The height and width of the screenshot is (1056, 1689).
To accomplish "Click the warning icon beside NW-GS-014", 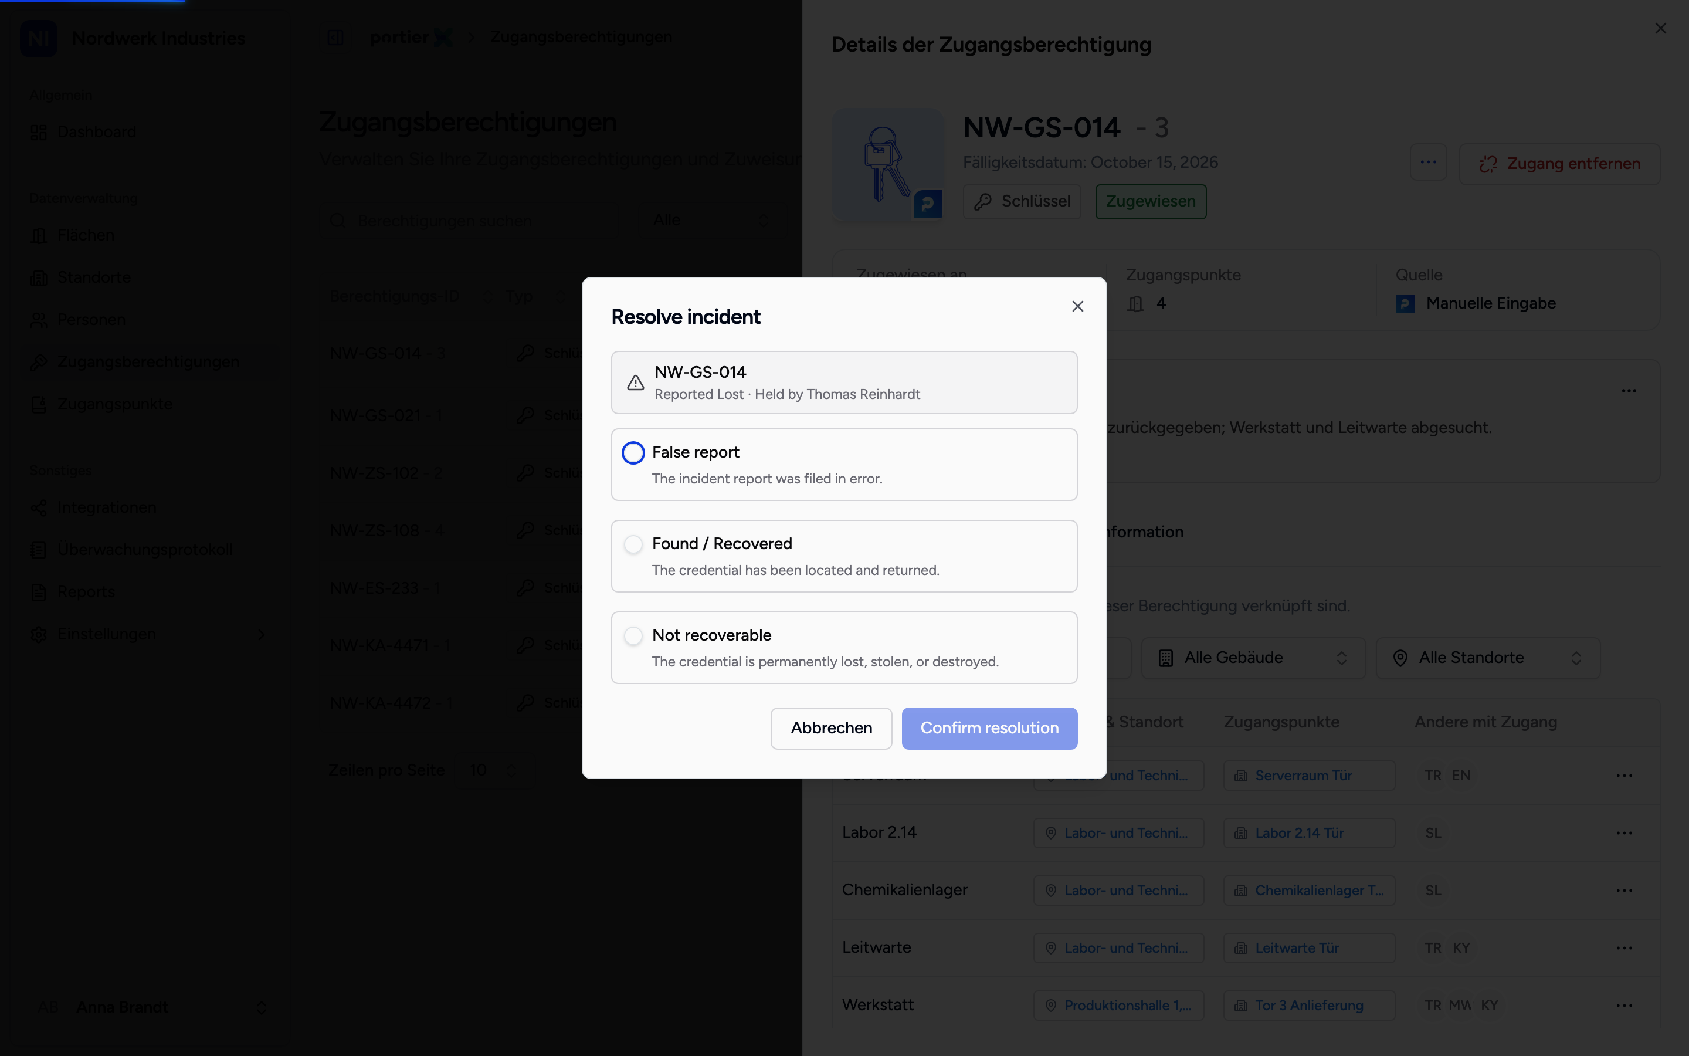I will click(635, 383).
